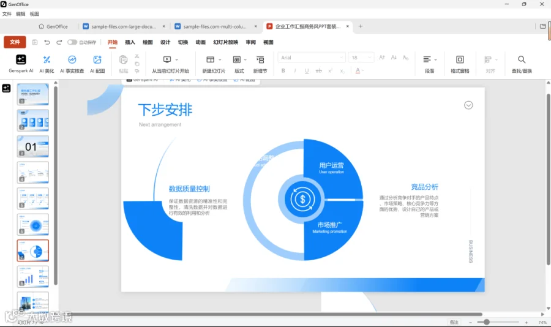
Task: Toggle bold formatting
Action: 283,70
